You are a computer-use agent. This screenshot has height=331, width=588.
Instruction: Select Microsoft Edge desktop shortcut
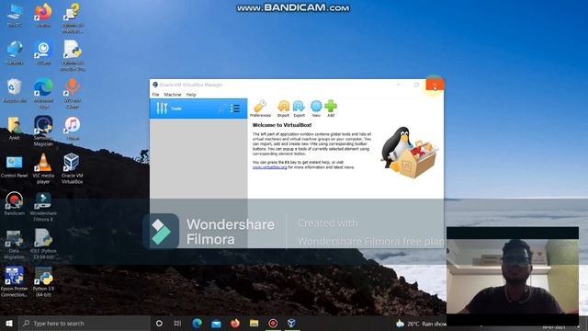click(x=43, y=94)
